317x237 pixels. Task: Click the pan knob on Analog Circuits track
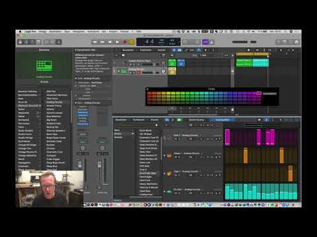coord(163,71)
